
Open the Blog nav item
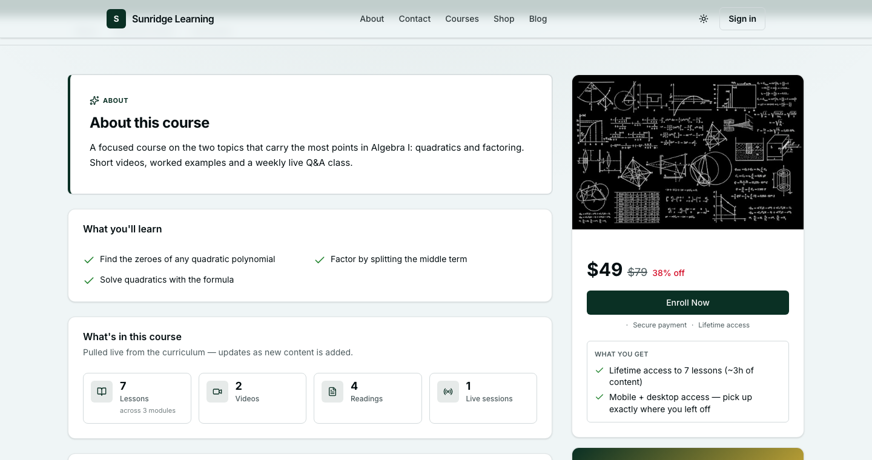point(538,19)
